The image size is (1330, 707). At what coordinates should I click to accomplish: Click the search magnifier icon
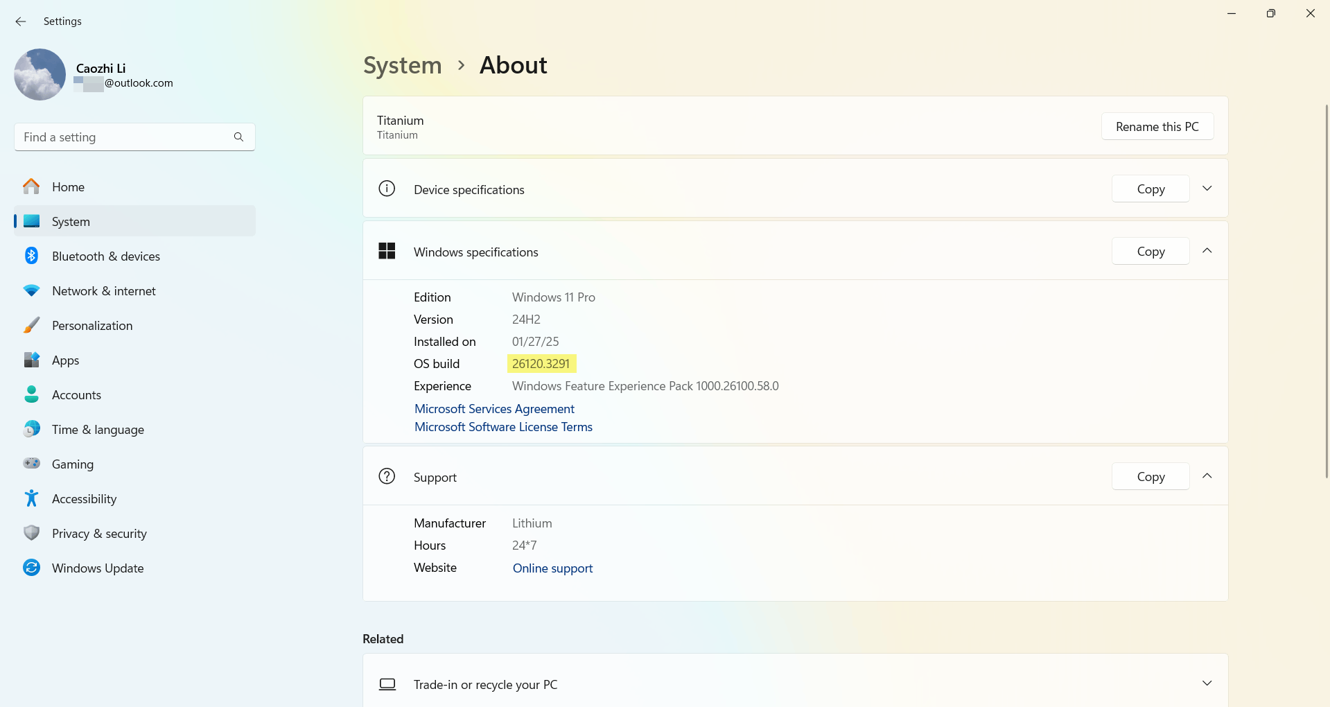click(x=238, y=137)
